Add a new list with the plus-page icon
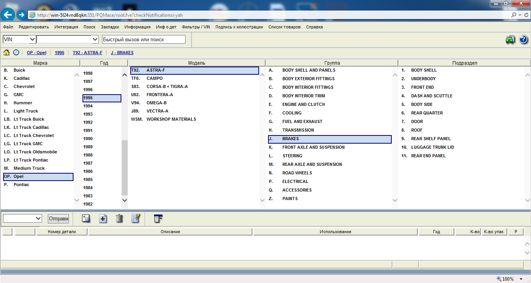This screenshot has height=283, width=531. [103, 218]
